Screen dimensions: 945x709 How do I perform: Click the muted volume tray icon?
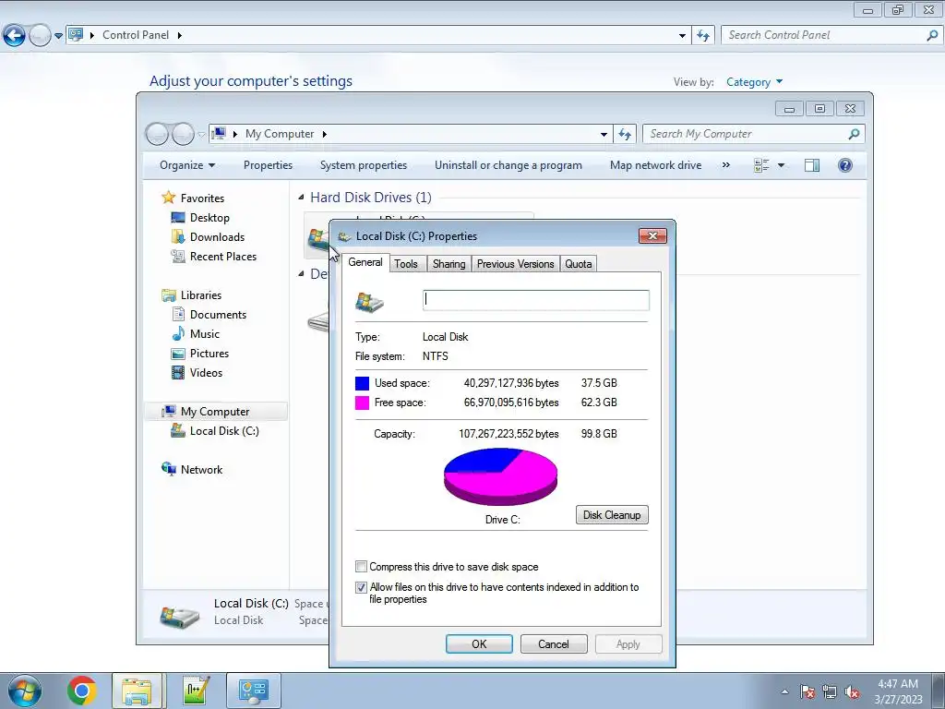click(x=852, y=691)
